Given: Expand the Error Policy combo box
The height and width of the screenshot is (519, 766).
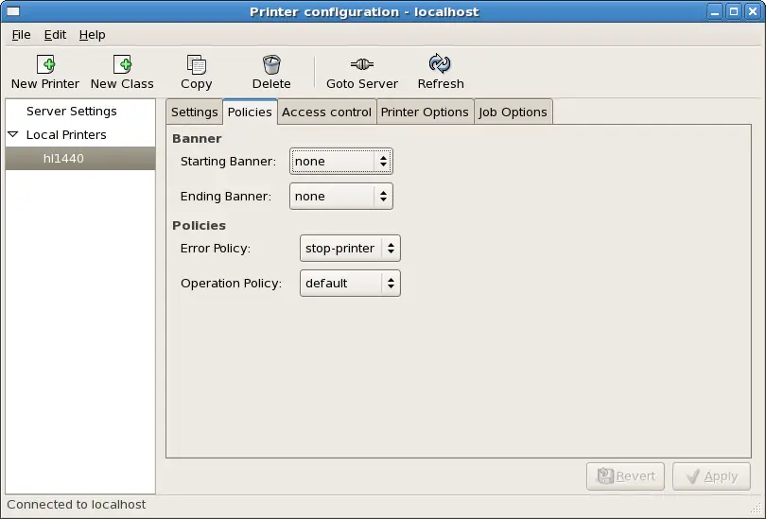Looking at the screenshot, I should point(350,249).
